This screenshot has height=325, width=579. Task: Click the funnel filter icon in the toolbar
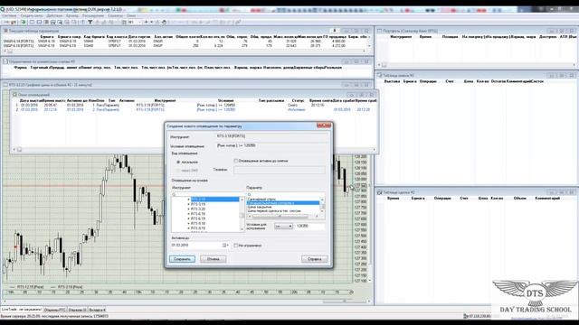[x=90, y=22]
